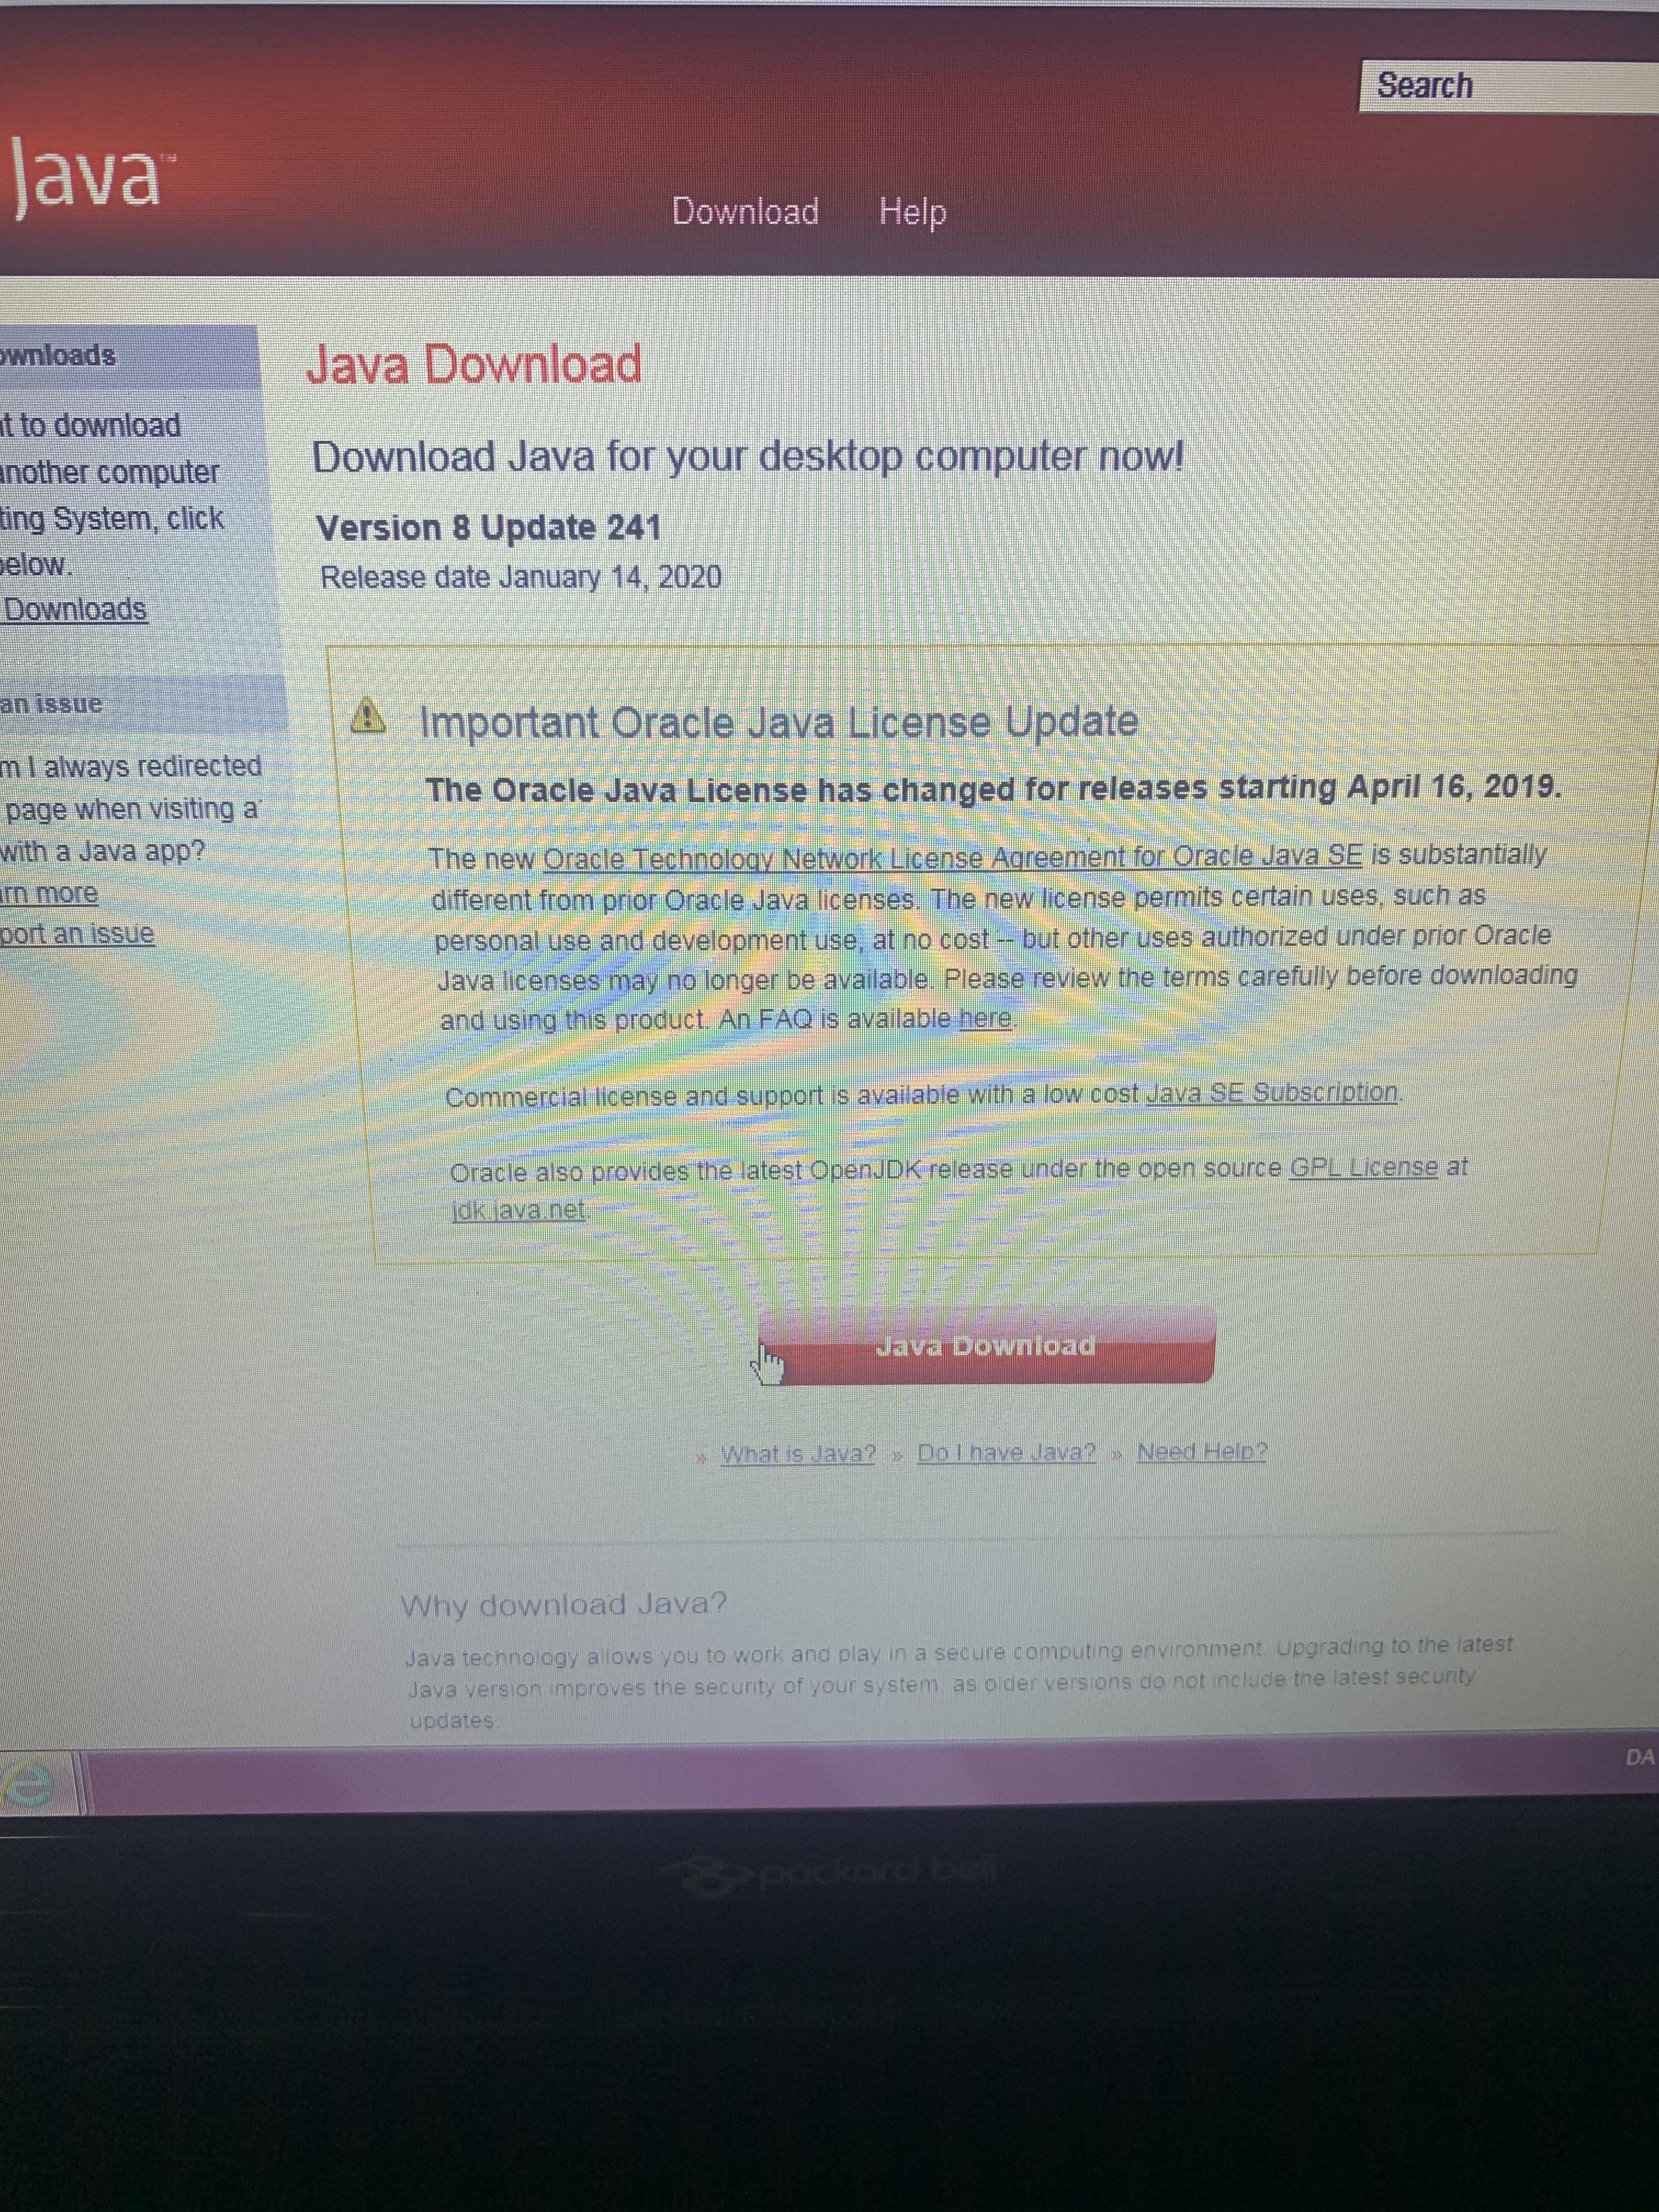Click the warning triangle icon
Image resolution: width=1659 pixels, height=2212 pixels.
tap(369, 716)
